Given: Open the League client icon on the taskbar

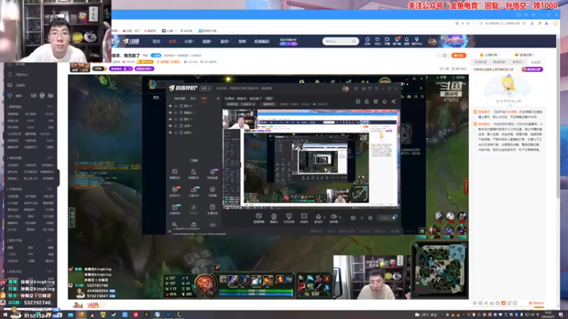Looking at the screenshot, I should click(179, 315).
